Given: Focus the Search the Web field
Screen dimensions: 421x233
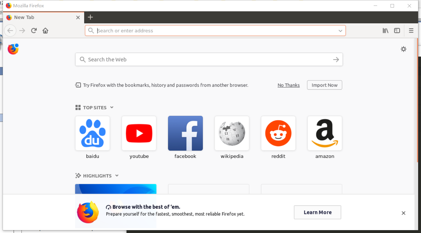Looking at the screenshot, I should tap(209, 59).
